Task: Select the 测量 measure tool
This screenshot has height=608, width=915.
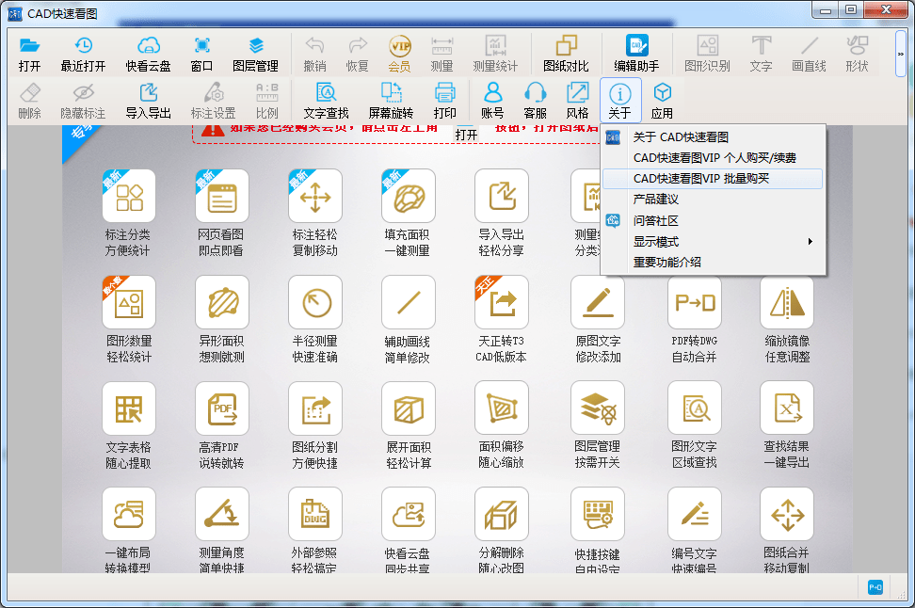Action: pyautogui.click(x=440, y=53)
